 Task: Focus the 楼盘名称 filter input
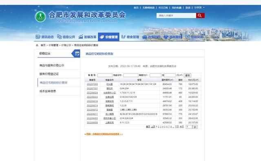point(131,75)
